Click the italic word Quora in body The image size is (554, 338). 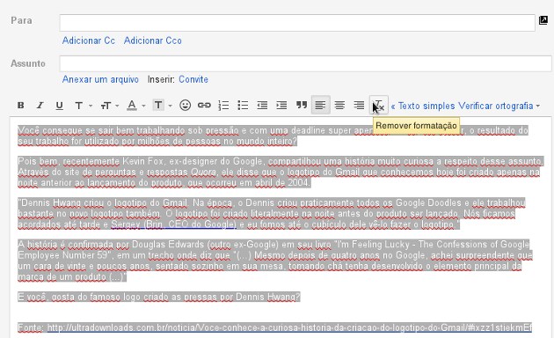[203, 173]
